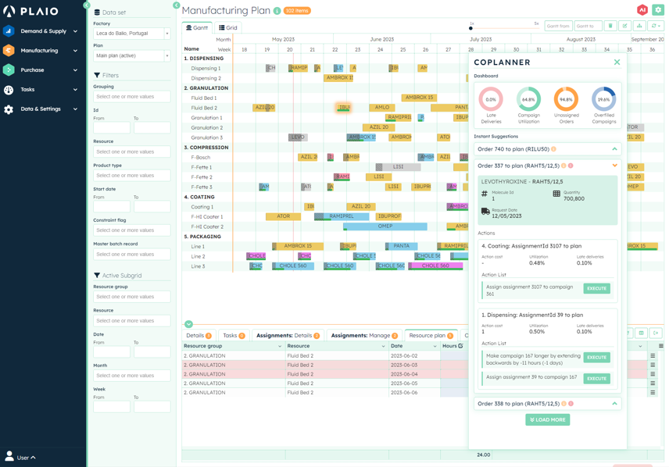Viewport: 669px width, 467px height.
Task: Open the User account menu
Action: [20, 457]
